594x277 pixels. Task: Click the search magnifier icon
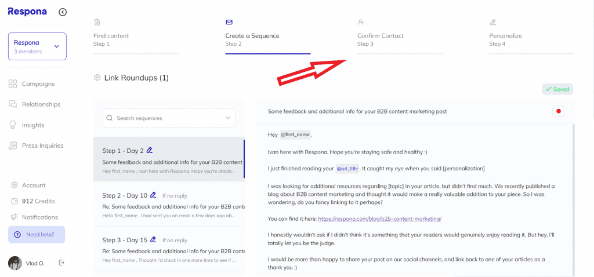(x=110, y=118)
